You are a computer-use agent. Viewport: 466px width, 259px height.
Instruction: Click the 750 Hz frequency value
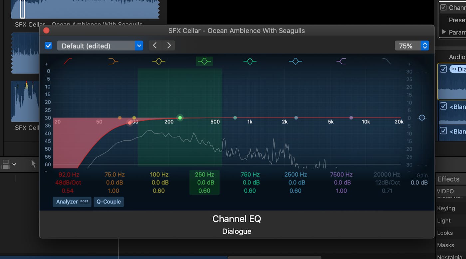coord(250,174)
